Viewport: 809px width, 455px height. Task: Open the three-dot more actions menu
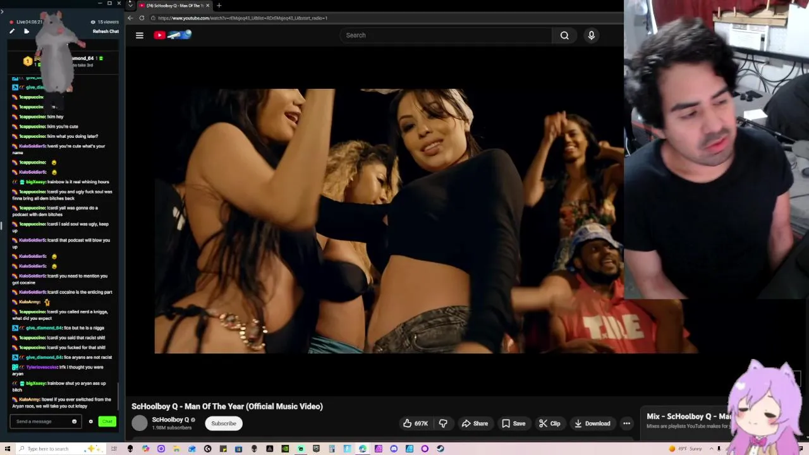click(626, 423)
